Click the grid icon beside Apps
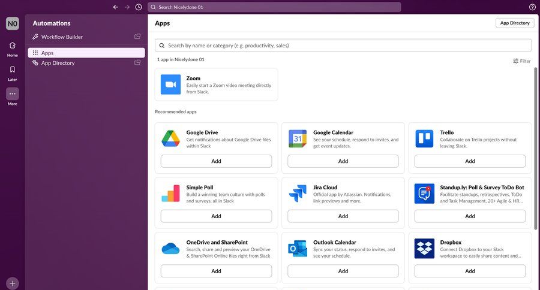This screenshot has height=290, width=540. coord(35,53)
